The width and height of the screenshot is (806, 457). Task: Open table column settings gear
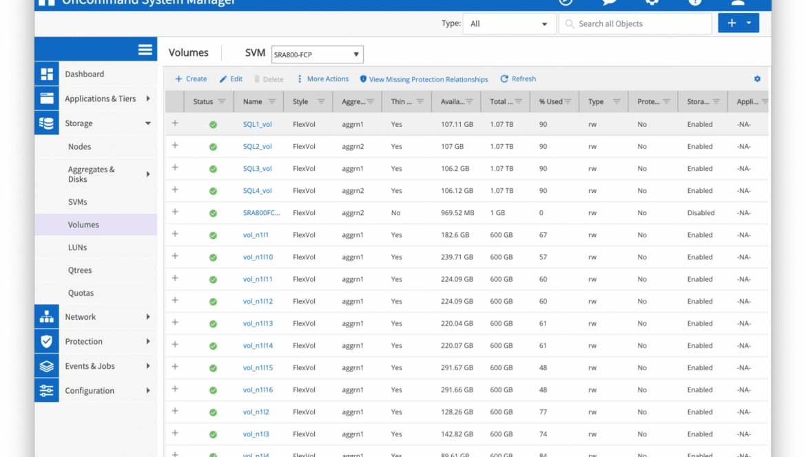757,79
